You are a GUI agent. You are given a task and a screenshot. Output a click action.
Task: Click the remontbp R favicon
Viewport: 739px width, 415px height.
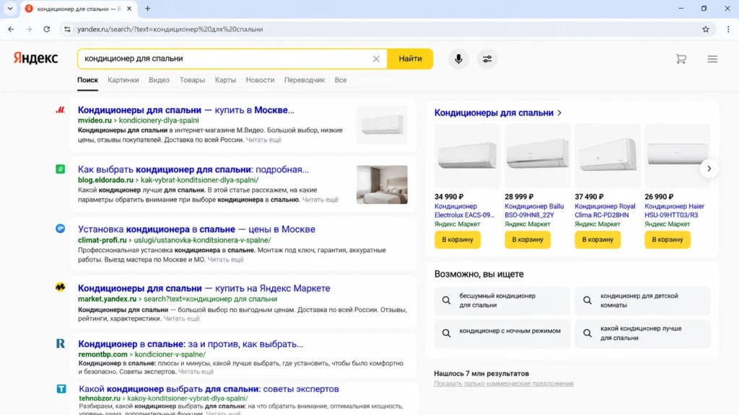tap(61, 344)
